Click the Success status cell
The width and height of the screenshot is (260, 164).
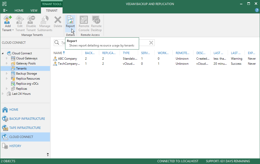tap(236, 64)
